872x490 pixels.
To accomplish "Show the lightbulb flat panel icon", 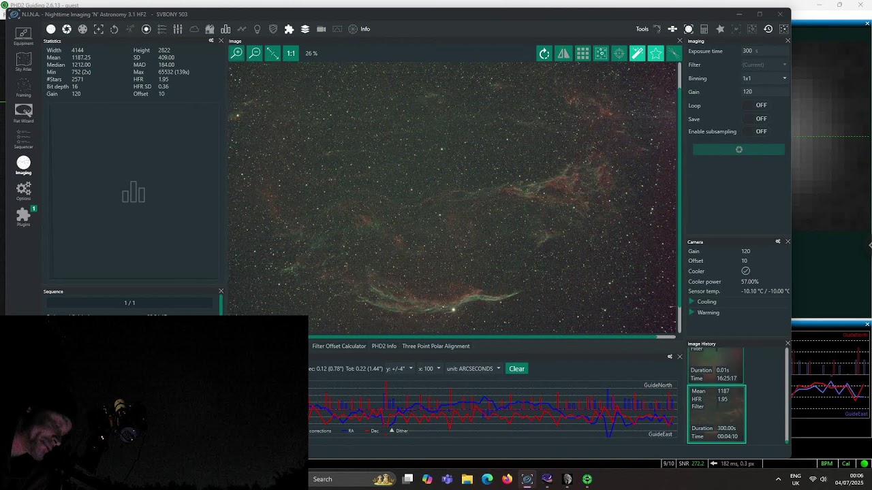I will click(257, 29).
